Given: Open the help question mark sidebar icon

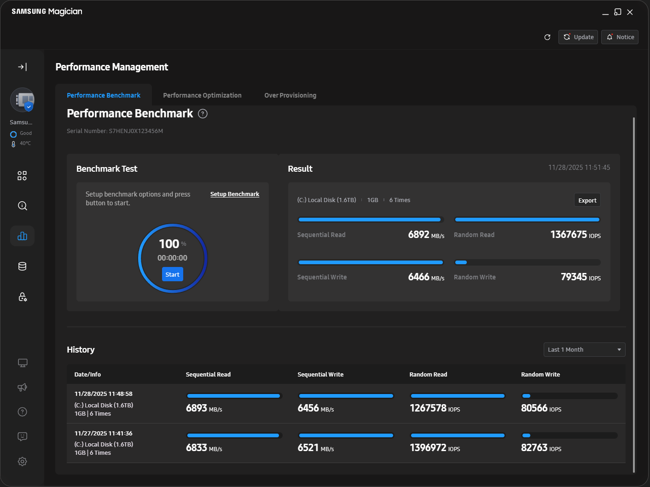Looking at the screenshot, I should point(22,412).
